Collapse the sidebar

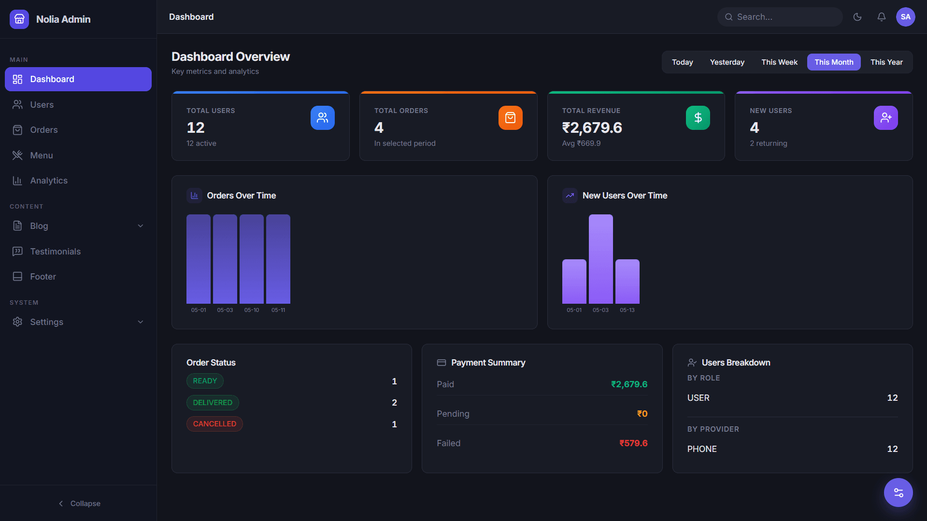pos(79,504)
